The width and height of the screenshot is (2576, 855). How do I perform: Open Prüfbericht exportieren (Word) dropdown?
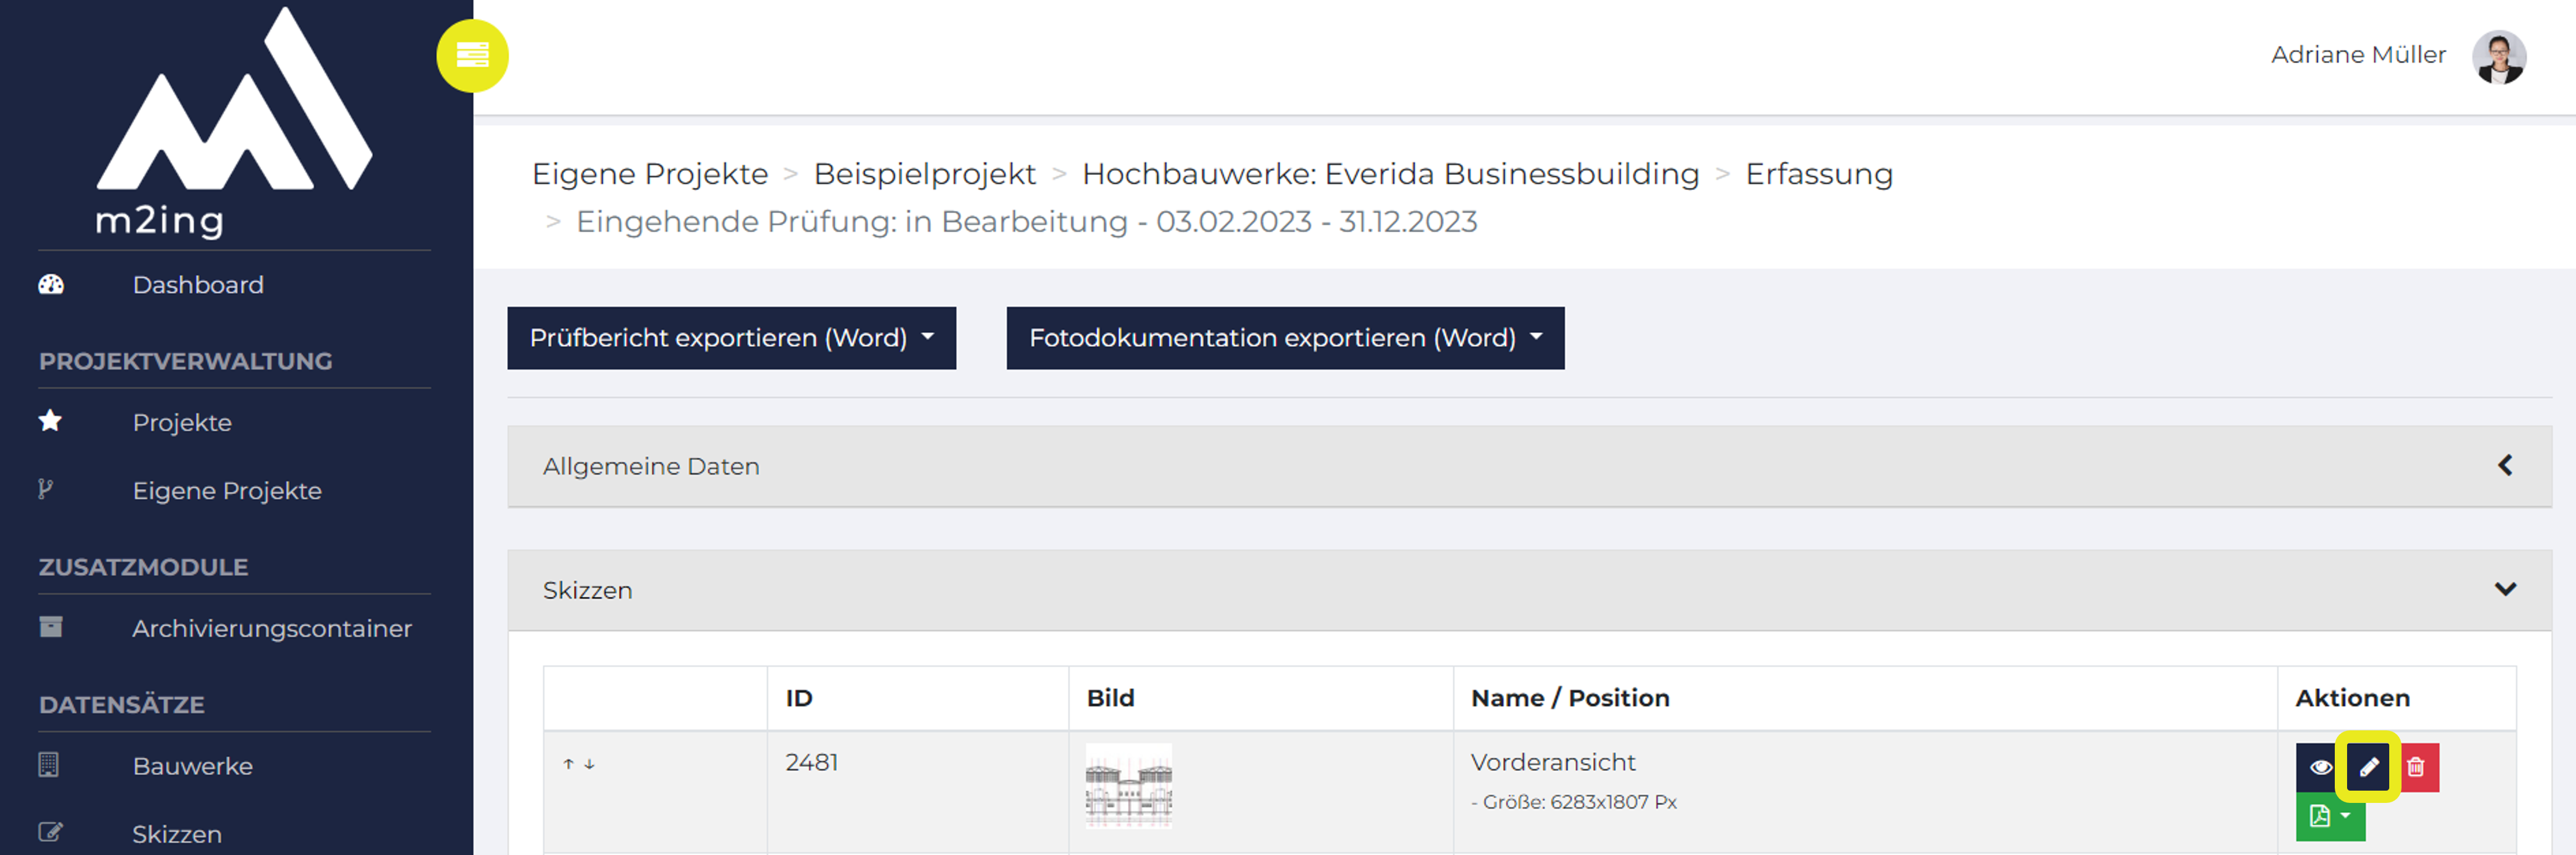tap(731, 338)
